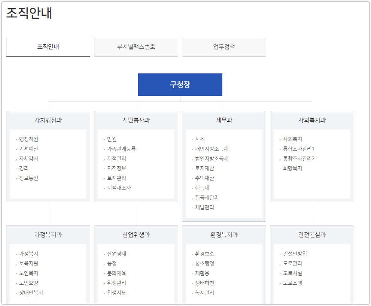Screen dimensions: 371x306
Task: Select the 조직안내 tab
Action: (48, 47)
